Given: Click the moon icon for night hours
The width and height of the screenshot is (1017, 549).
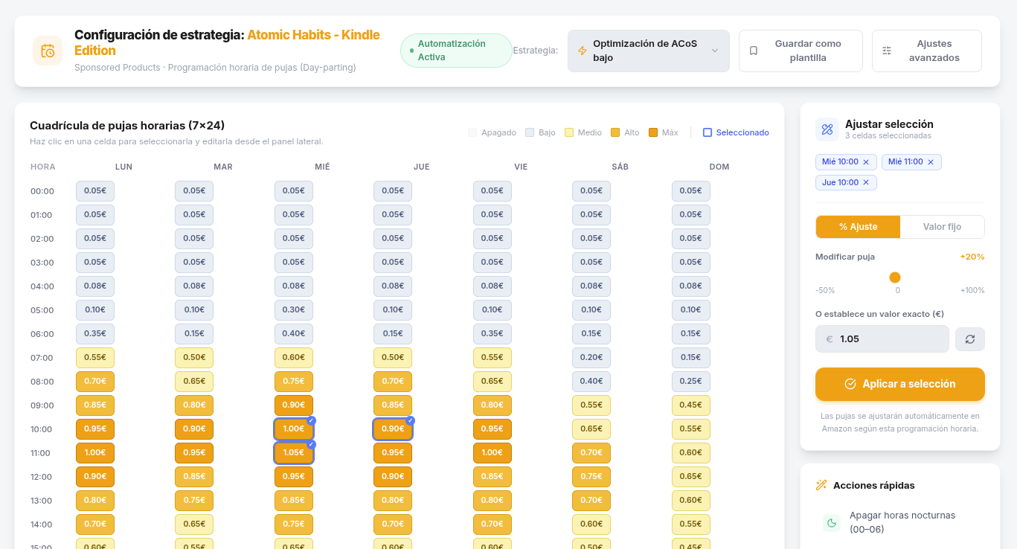Looking at the screenshot, I should tap(831, 523).
